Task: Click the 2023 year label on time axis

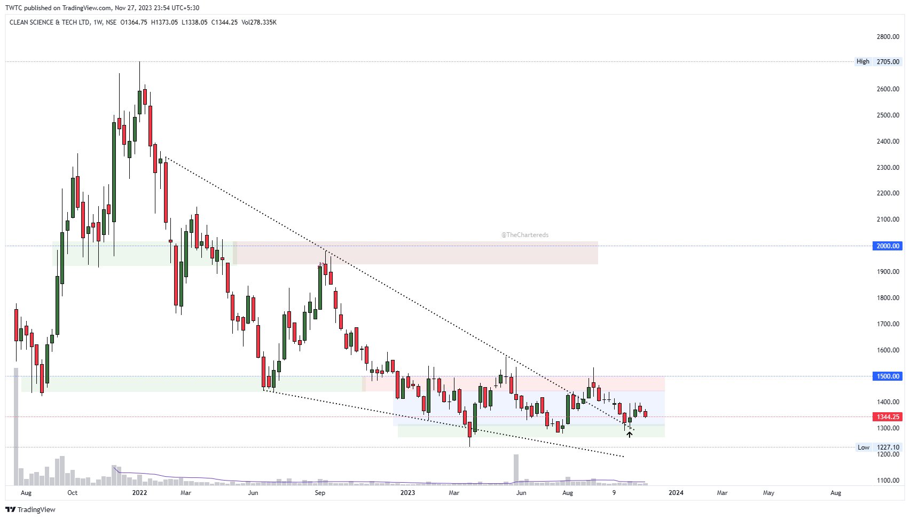Action: click(407, 493)
